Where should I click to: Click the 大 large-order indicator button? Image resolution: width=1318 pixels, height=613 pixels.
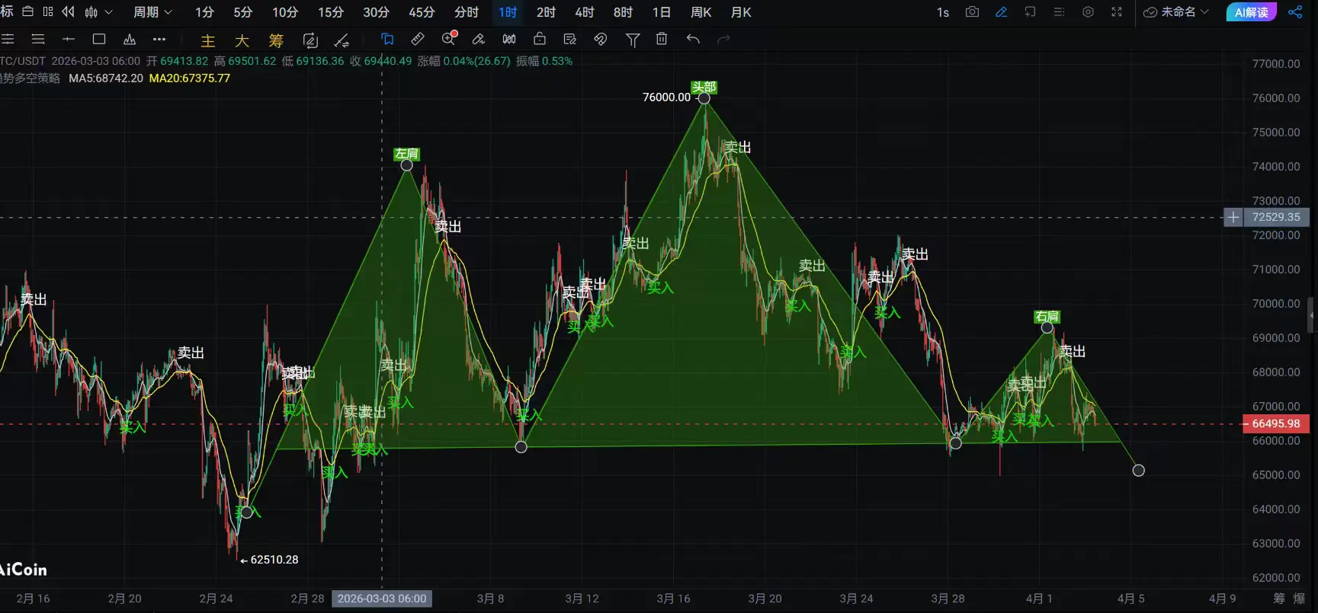pos(242,41)
